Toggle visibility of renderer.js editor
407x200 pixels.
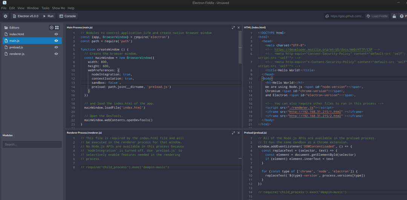click(56, 54)
